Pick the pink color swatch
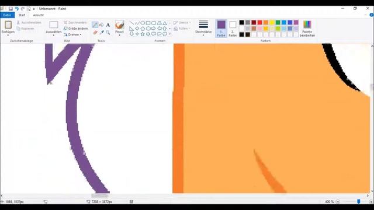This screenshot has height=210, width=374. pyautogui.click(x=259, y=29)
